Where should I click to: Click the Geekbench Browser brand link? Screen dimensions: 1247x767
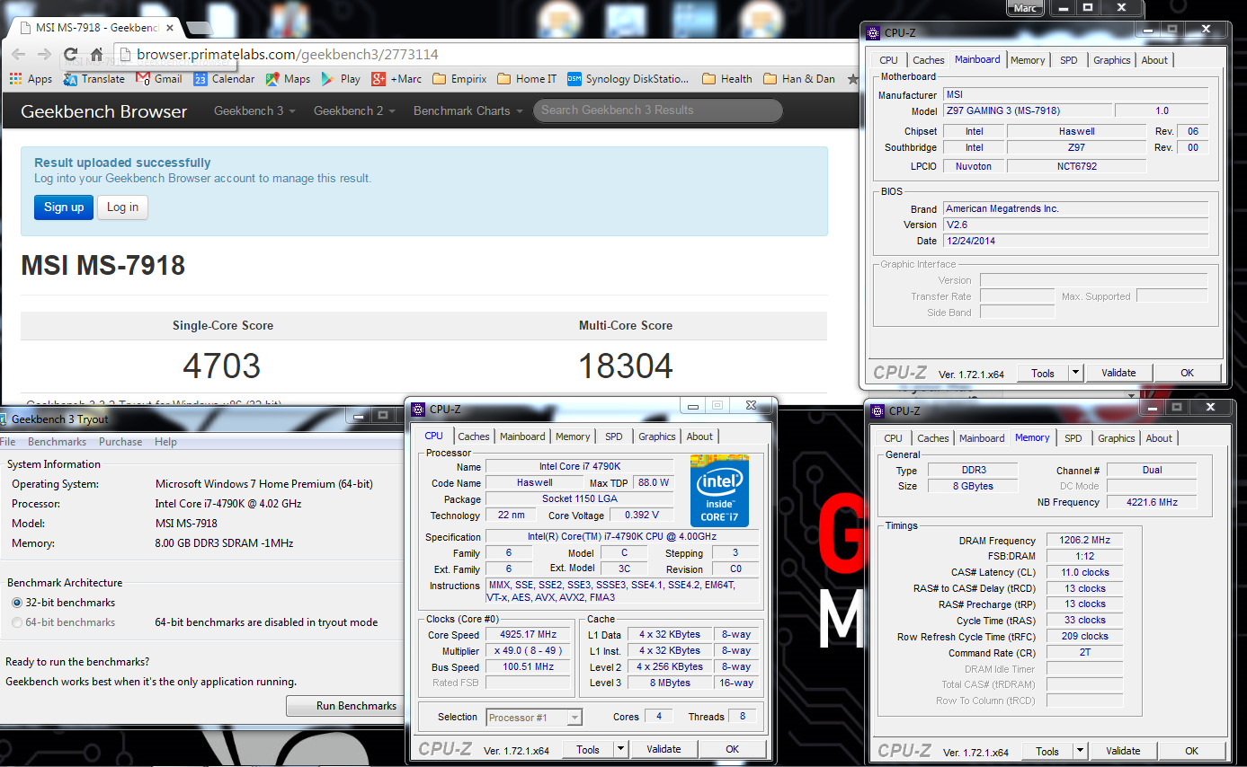[104, 111]
